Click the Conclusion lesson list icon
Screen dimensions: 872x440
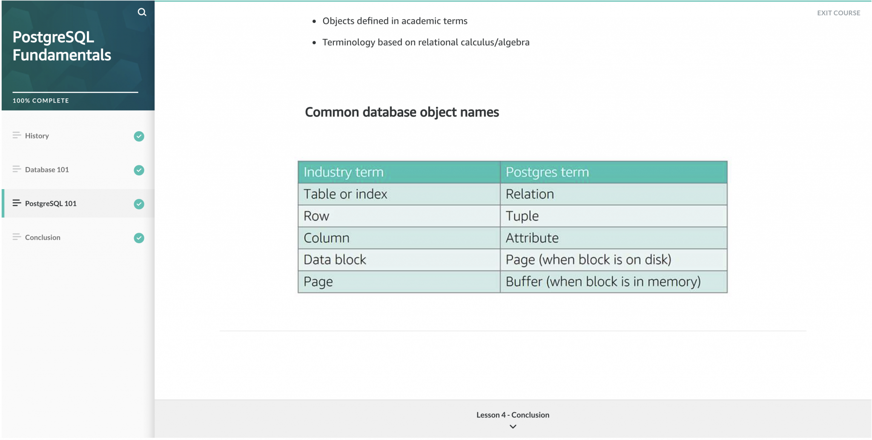click(16, 237)
